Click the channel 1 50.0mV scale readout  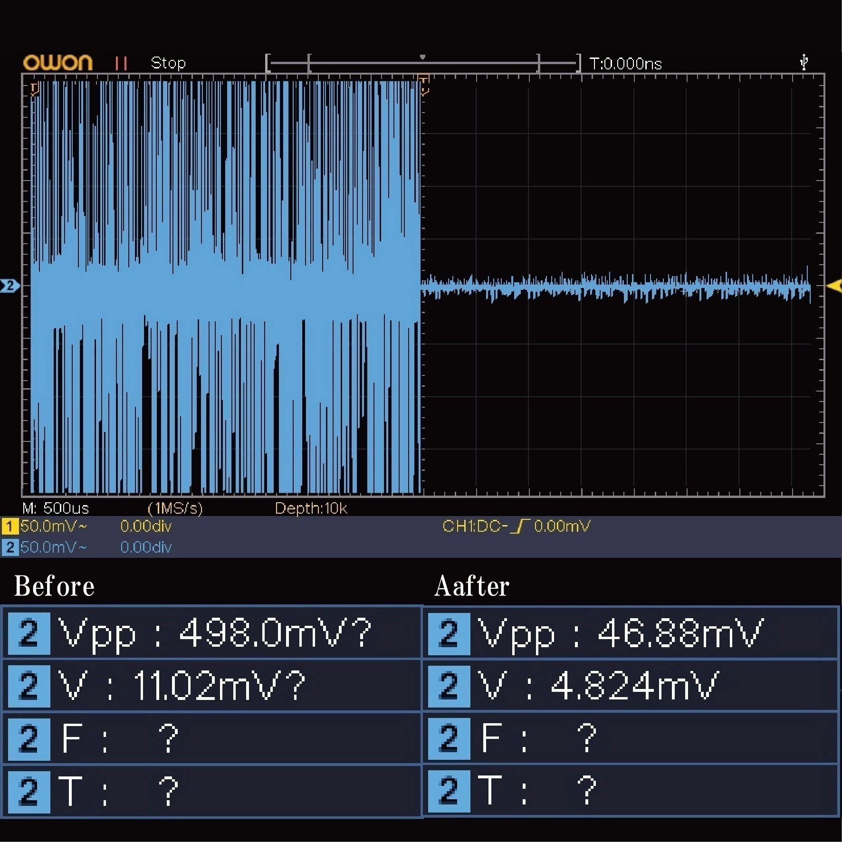(x=54, y=526)
